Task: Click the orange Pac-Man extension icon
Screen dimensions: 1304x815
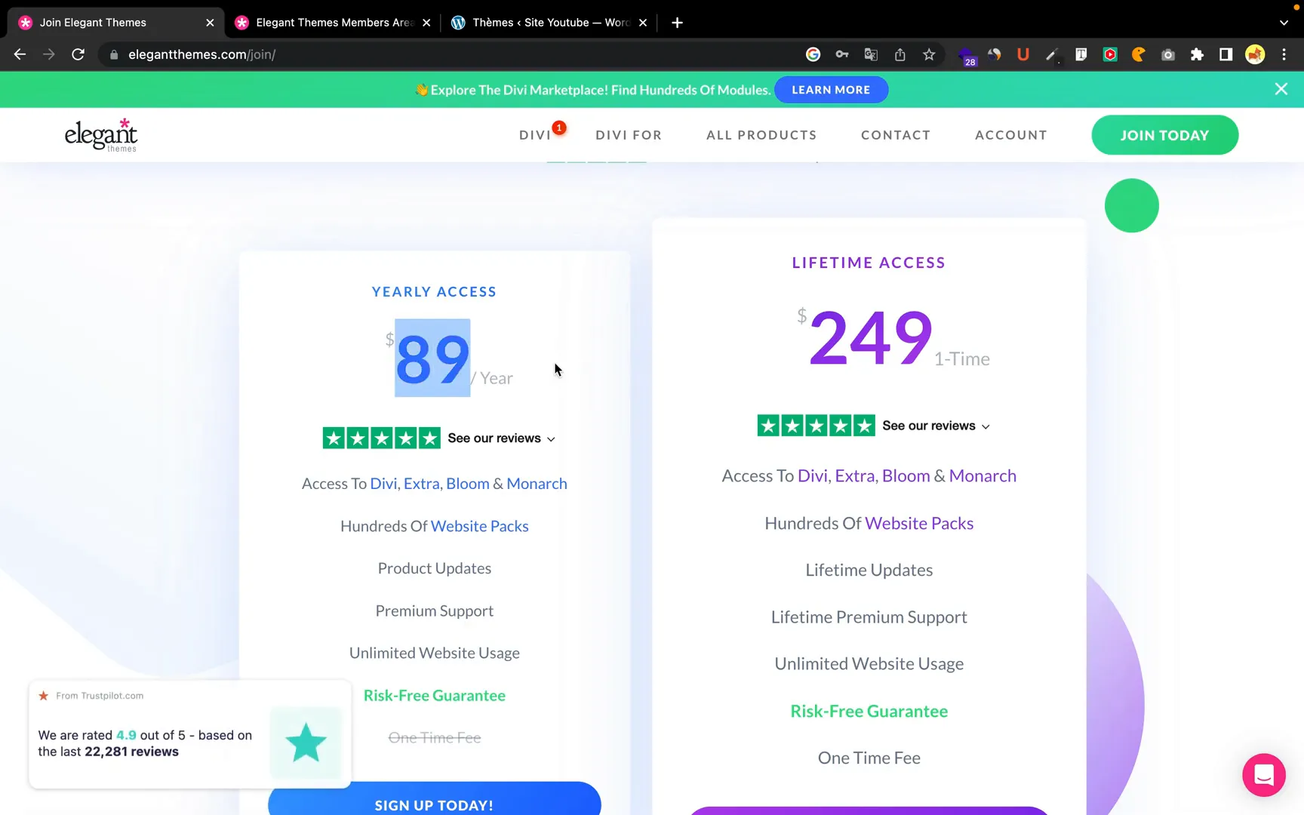Action: click(1139, 54)
